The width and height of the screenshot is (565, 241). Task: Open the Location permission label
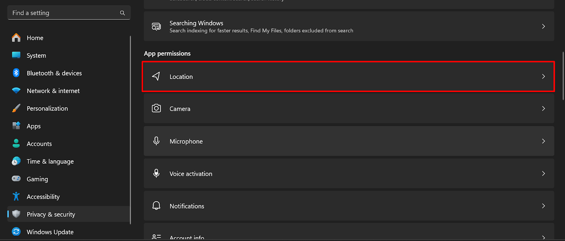coord(181,77)
